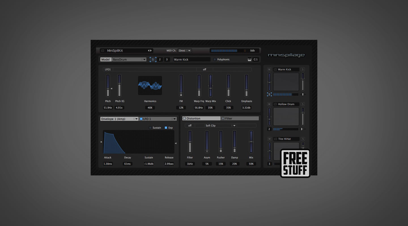The image size is (408, 226).
Task: Go to the previous preset arrow
Action: tap(148, 51)
